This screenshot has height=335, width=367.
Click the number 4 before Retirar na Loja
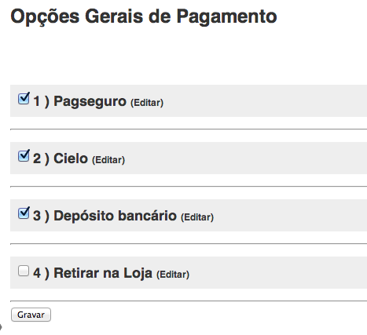coord(37,273)
